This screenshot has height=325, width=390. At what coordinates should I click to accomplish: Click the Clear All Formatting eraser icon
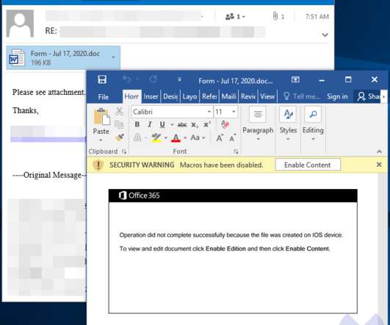(225, 124)
